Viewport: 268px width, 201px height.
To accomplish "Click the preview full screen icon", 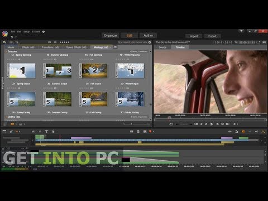I will (x=264, y=42).
